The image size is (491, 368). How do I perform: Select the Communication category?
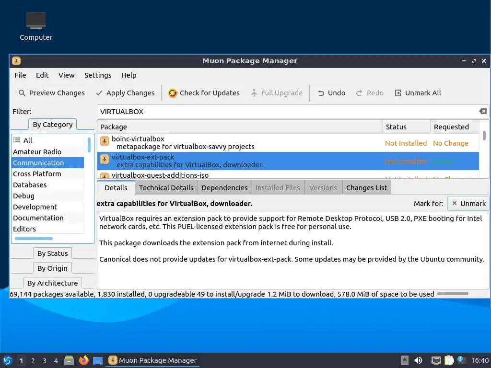[47, 163]
